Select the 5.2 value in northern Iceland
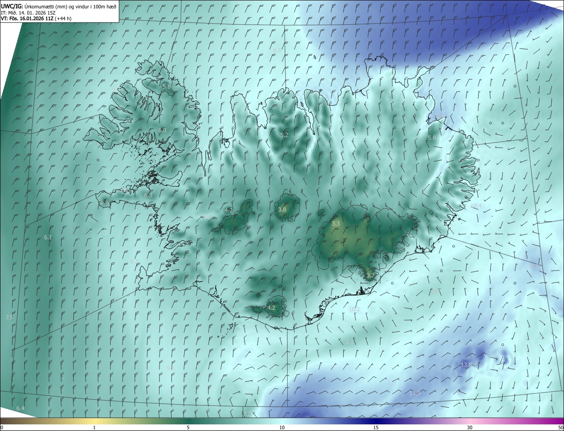564x431 pixels. coord(284,135)
